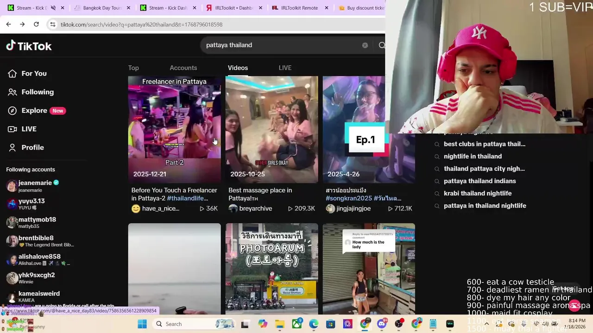Screen dimensions: 593x333
Task: Open have_a_nice uploader profile
Action: [161, 209]
